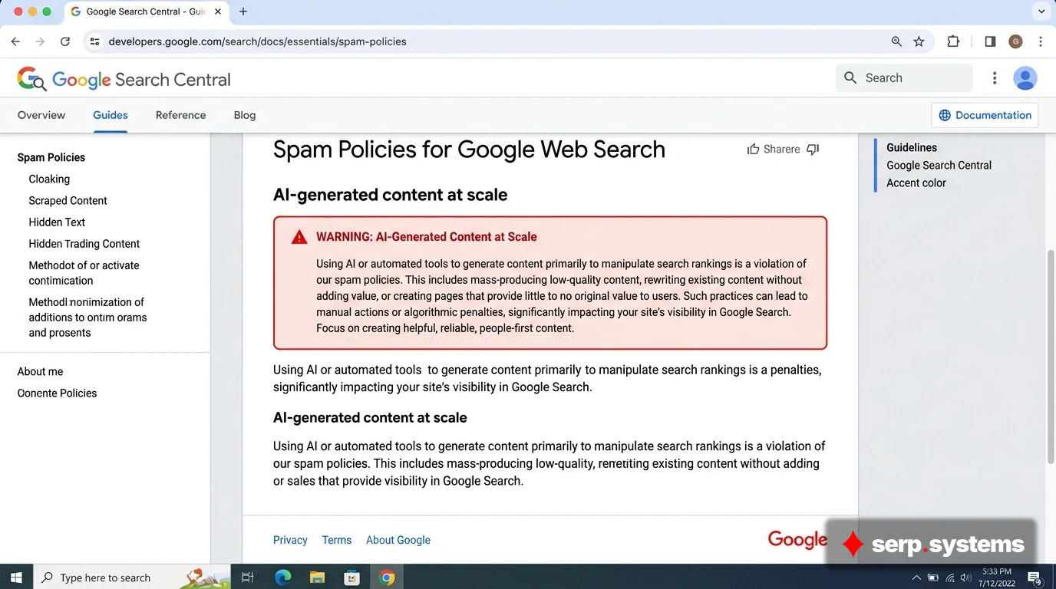Show hidden system tray icons

pyautogui.click(x=916, y=577)
